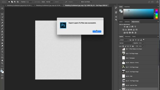Open the Layers panel flyout menu
Image resolution: width=160 pixels, height=90 pixels.
coord(158,36)
